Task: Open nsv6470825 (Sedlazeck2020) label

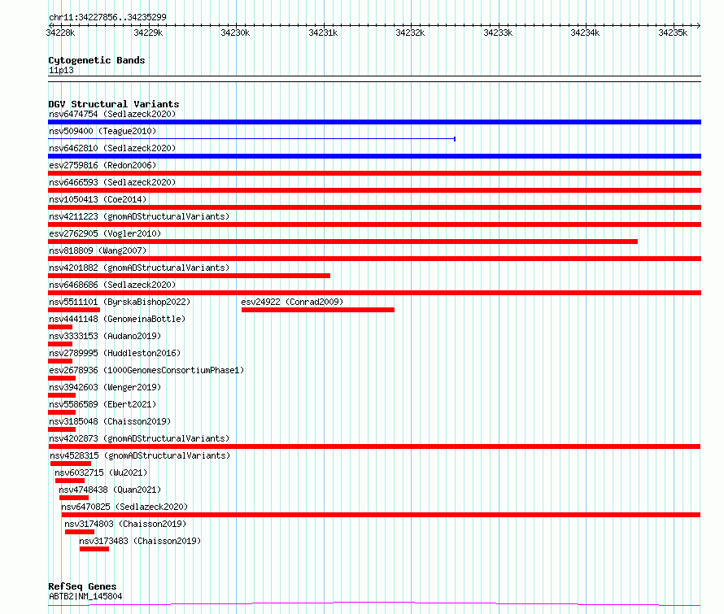Action: [x=124, y=507]
